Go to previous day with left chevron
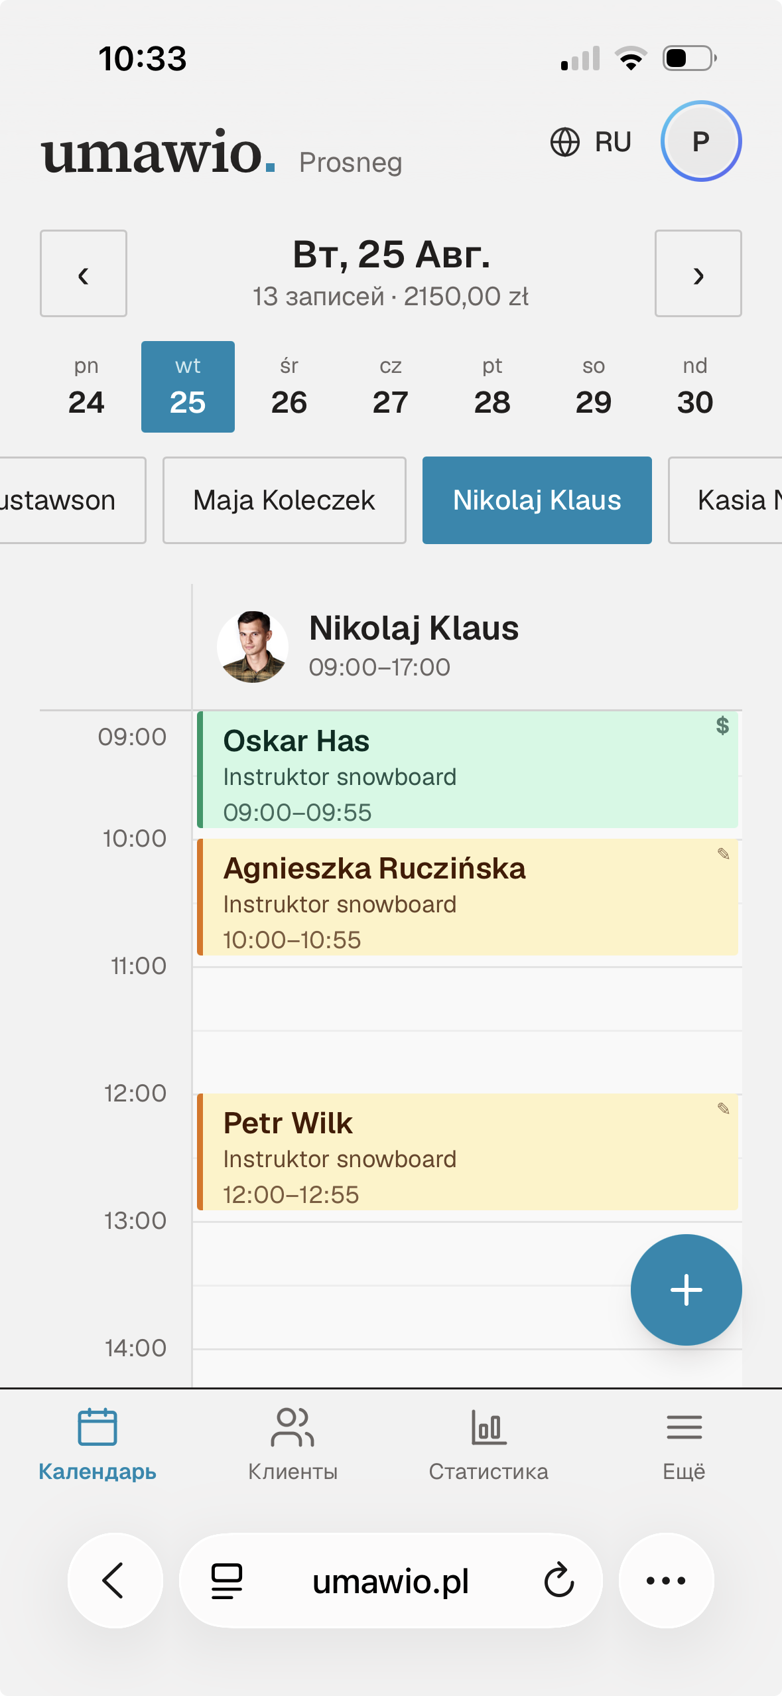Image resolution: width=782 pixels, height=1696 pixels. [x=84, y=273]
